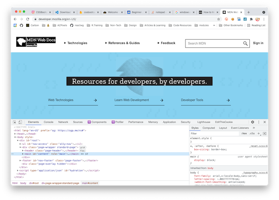Bookmark this page with the star icon
Viewport: 279px width, 200px height.
218,19
